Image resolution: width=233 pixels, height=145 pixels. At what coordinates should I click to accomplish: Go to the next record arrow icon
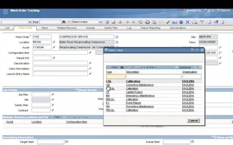(x=133, y=22)
